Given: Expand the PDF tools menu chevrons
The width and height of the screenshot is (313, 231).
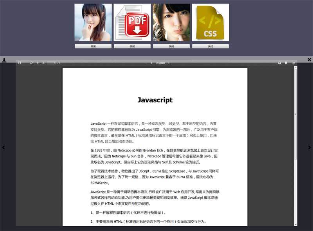Looking at the screenshot, I should pos(294,63).
